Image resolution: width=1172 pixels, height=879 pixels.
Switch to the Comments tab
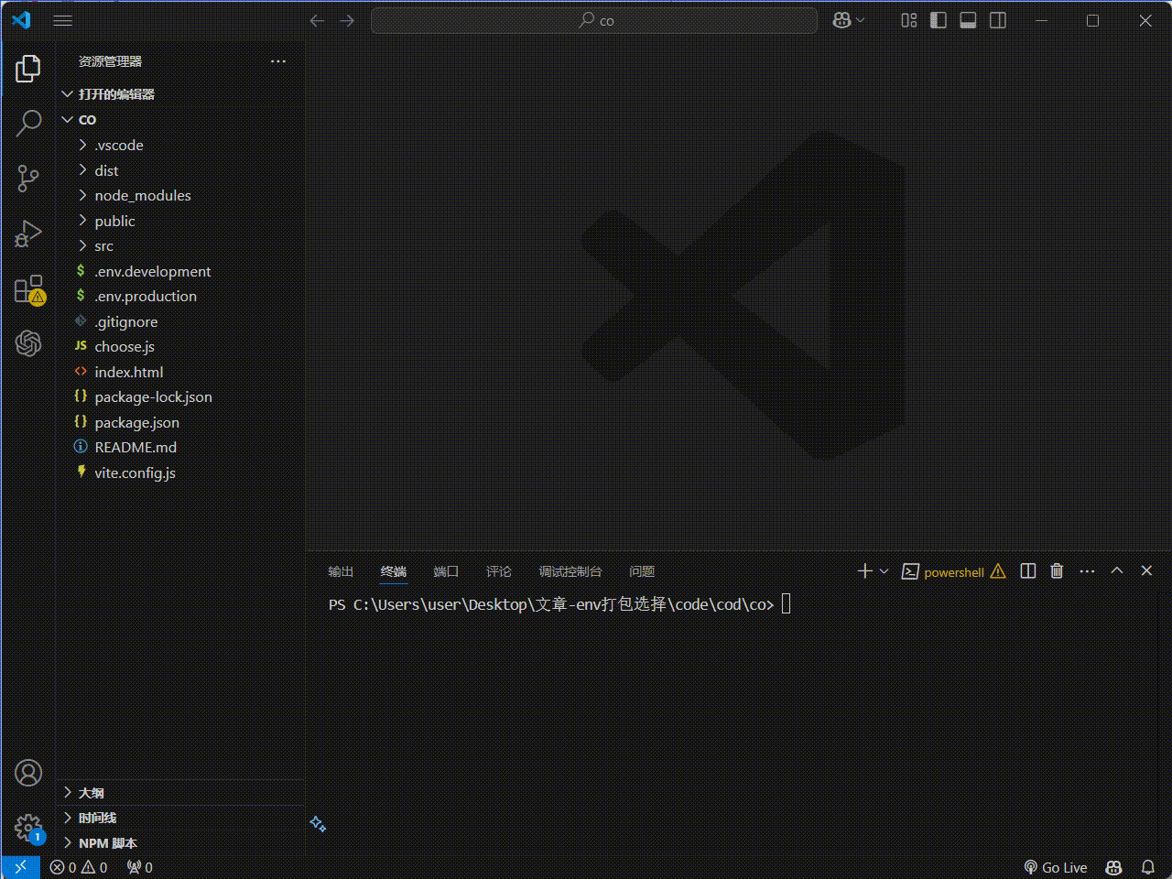click(499, 571)
